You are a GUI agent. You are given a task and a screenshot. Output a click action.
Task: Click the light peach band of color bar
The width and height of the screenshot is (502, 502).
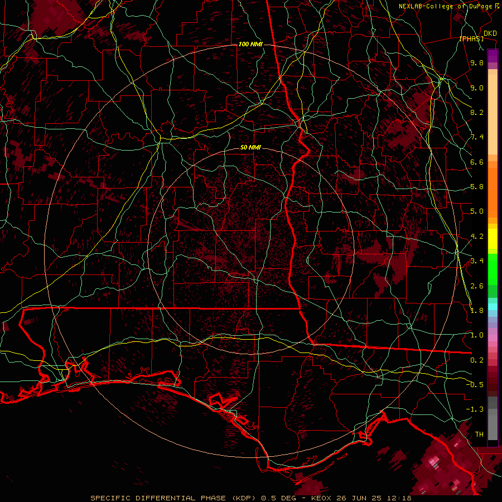click(493, 115)
